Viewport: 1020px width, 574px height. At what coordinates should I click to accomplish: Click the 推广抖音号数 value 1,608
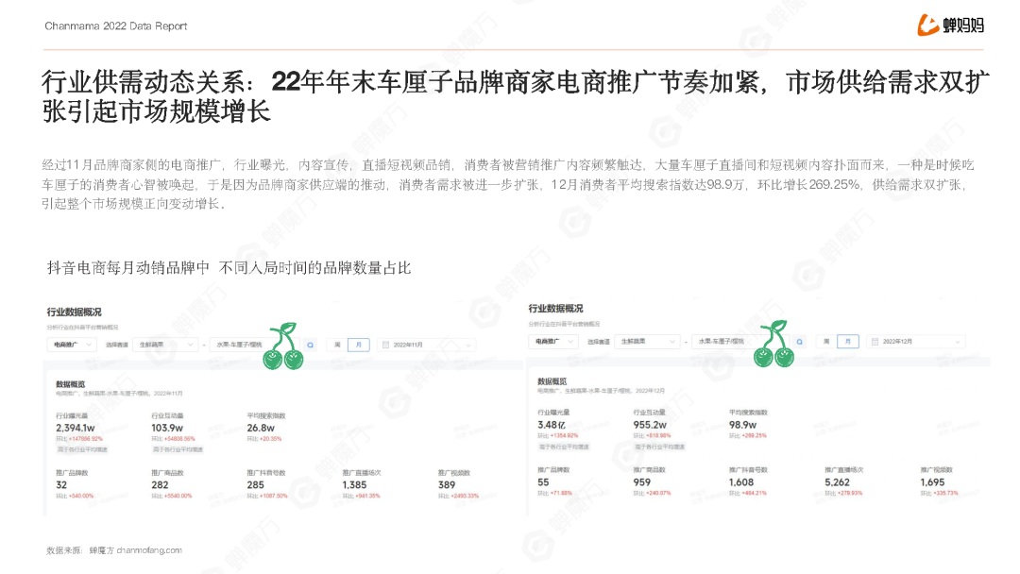pyautogui.click(x=741, y=482)
